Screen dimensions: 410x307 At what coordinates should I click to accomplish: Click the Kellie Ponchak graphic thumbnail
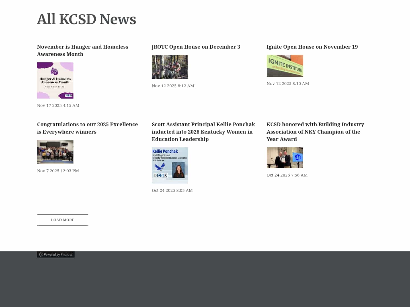pos(170,165)
